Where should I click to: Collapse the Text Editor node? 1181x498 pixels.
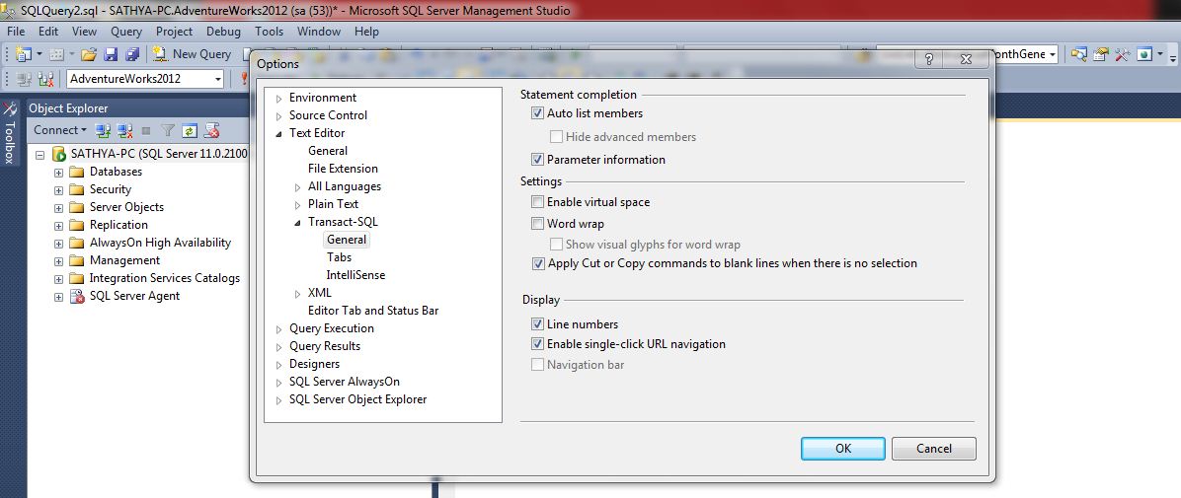(x=278, y=133)
